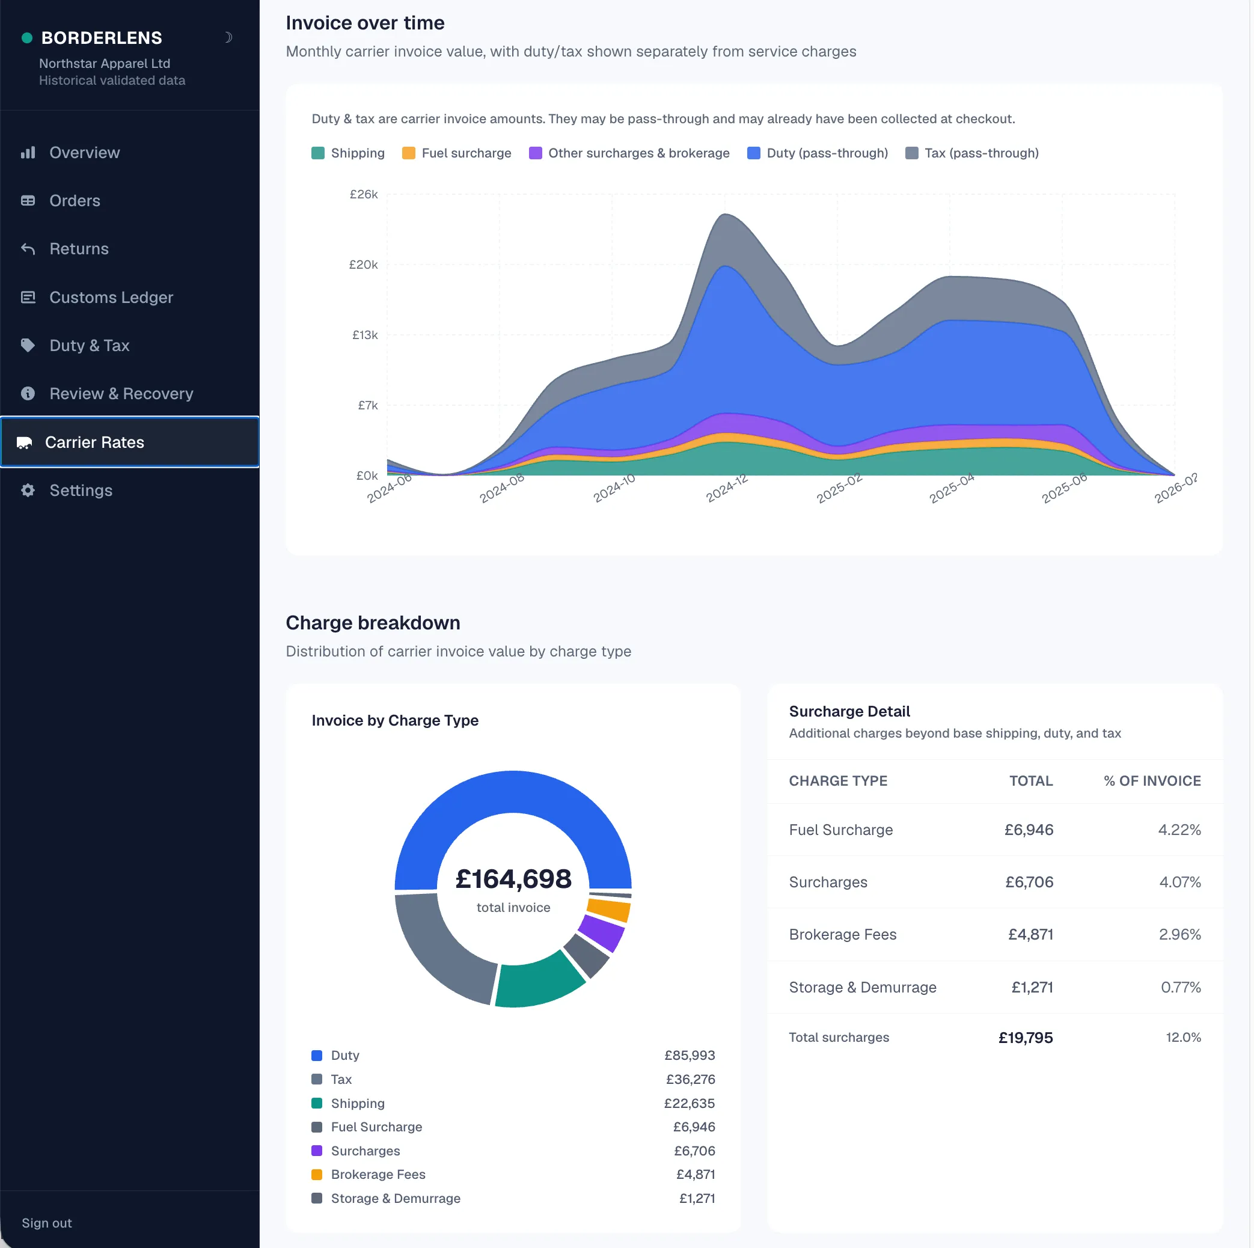Click the Returns arrow icon

coord(28,248)
